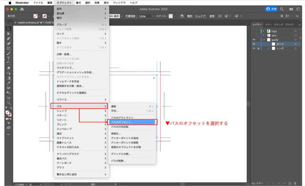The width and height of the screenshot is (305, 186).
Task: Open the graphic style dropdown arrow
Action: click(x=175, y=16)
